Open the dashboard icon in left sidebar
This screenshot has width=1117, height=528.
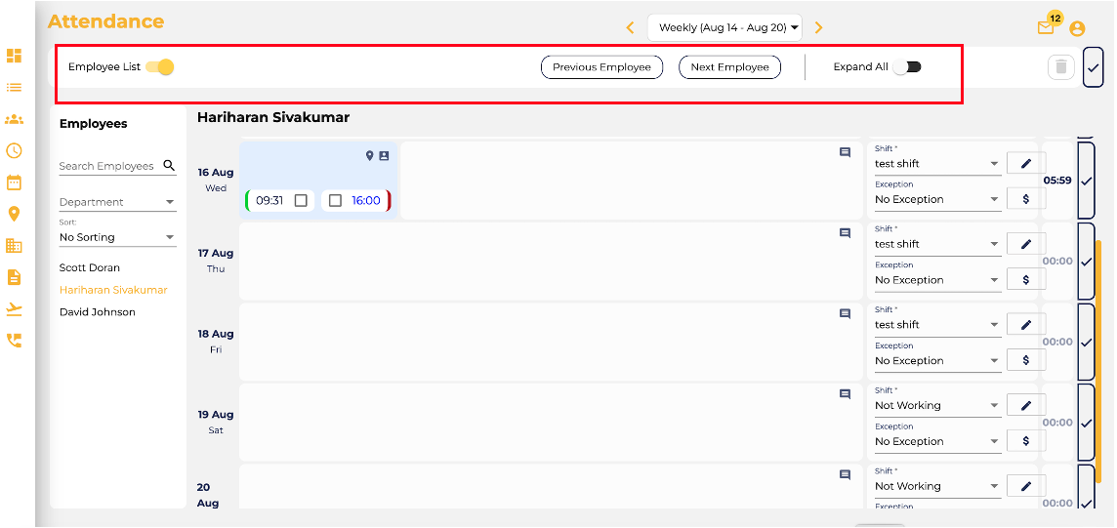point(14,56)
